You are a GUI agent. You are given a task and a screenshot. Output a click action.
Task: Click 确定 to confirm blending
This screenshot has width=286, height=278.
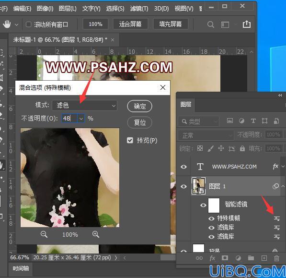tap(140, 106)
